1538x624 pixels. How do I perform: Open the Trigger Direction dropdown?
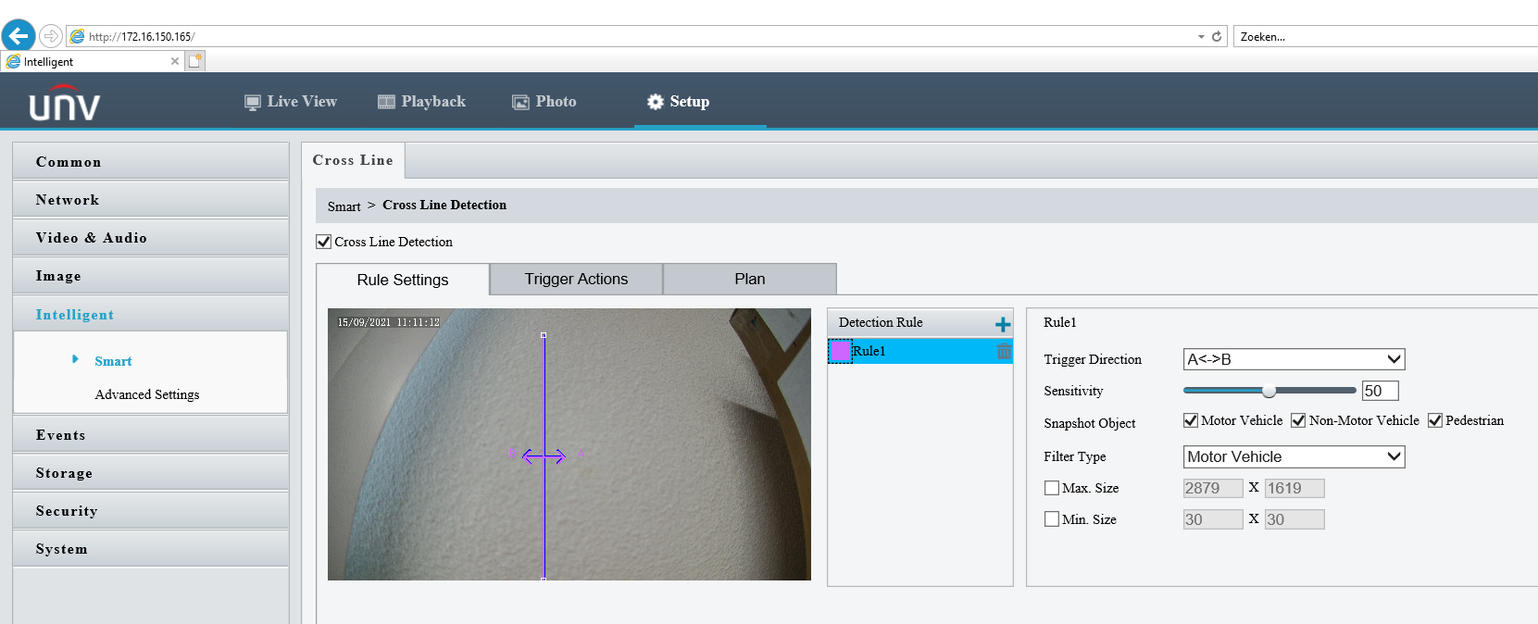tap(1294, 359)
